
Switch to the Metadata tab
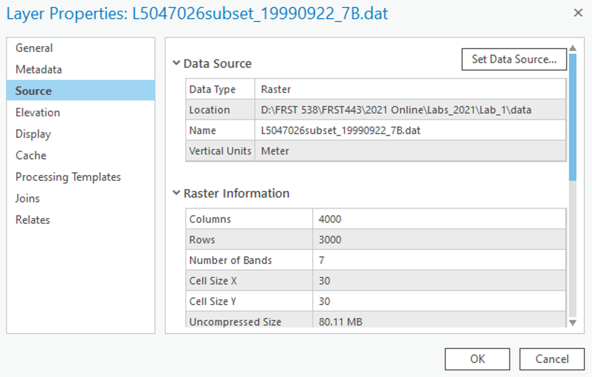click(39, 70)
